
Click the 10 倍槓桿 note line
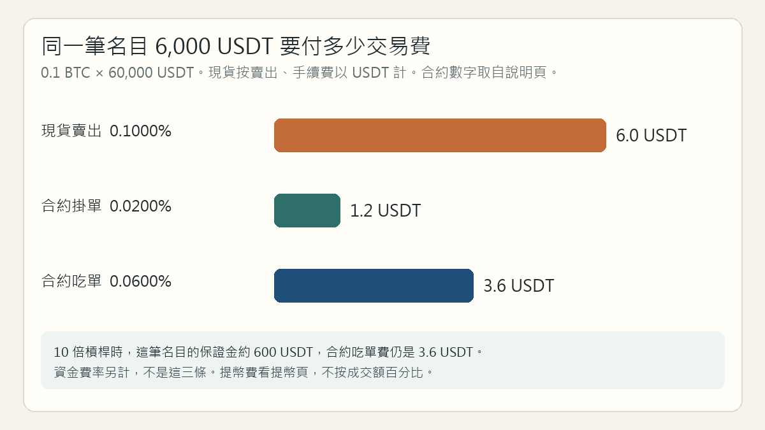pos(269,352)
